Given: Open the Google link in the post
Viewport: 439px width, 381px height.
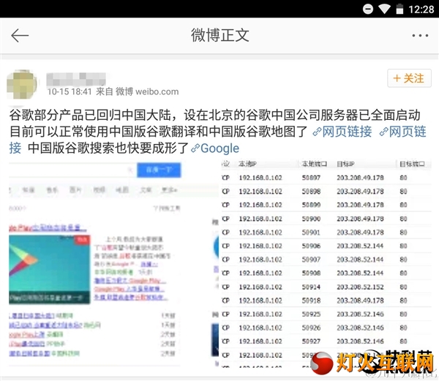Looking at the screenshot, I should (215, 148).
